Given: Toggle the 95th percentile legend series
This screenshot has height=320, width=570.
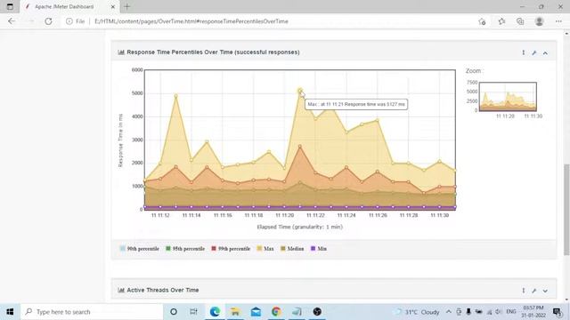Looking at the screenshot, I should click(185, 249).
